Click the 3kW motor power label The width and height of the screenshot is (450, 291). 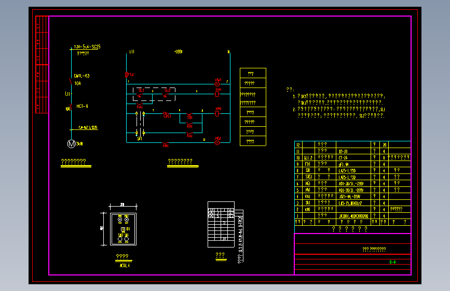coord(79,144)
